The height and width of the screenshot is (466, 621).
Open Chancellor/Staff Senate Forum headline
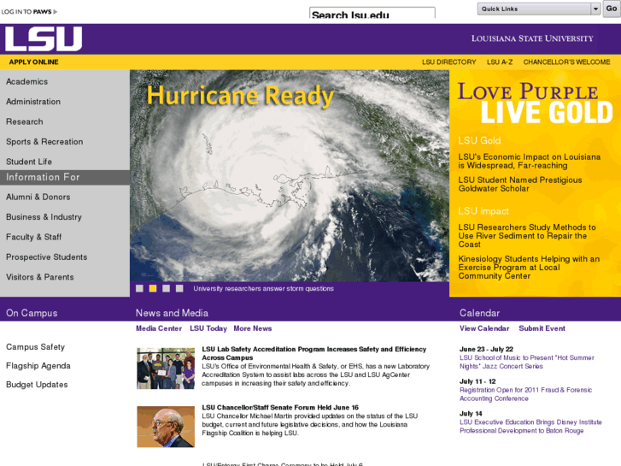(280, 407)
